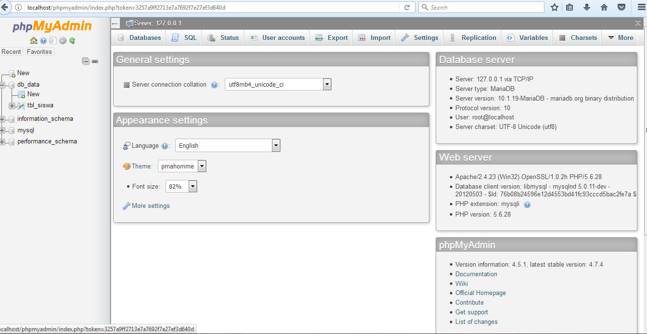Click the More settings link

151,206
